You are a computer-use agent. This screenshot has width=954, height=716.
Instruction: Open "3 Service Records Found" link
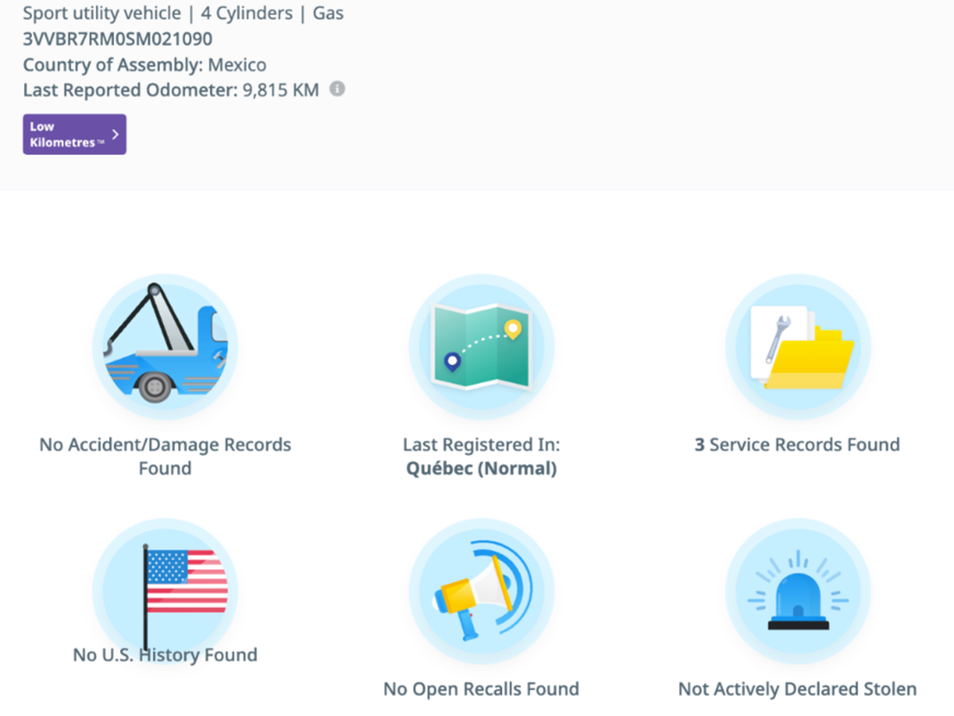(x=797, y=445)
